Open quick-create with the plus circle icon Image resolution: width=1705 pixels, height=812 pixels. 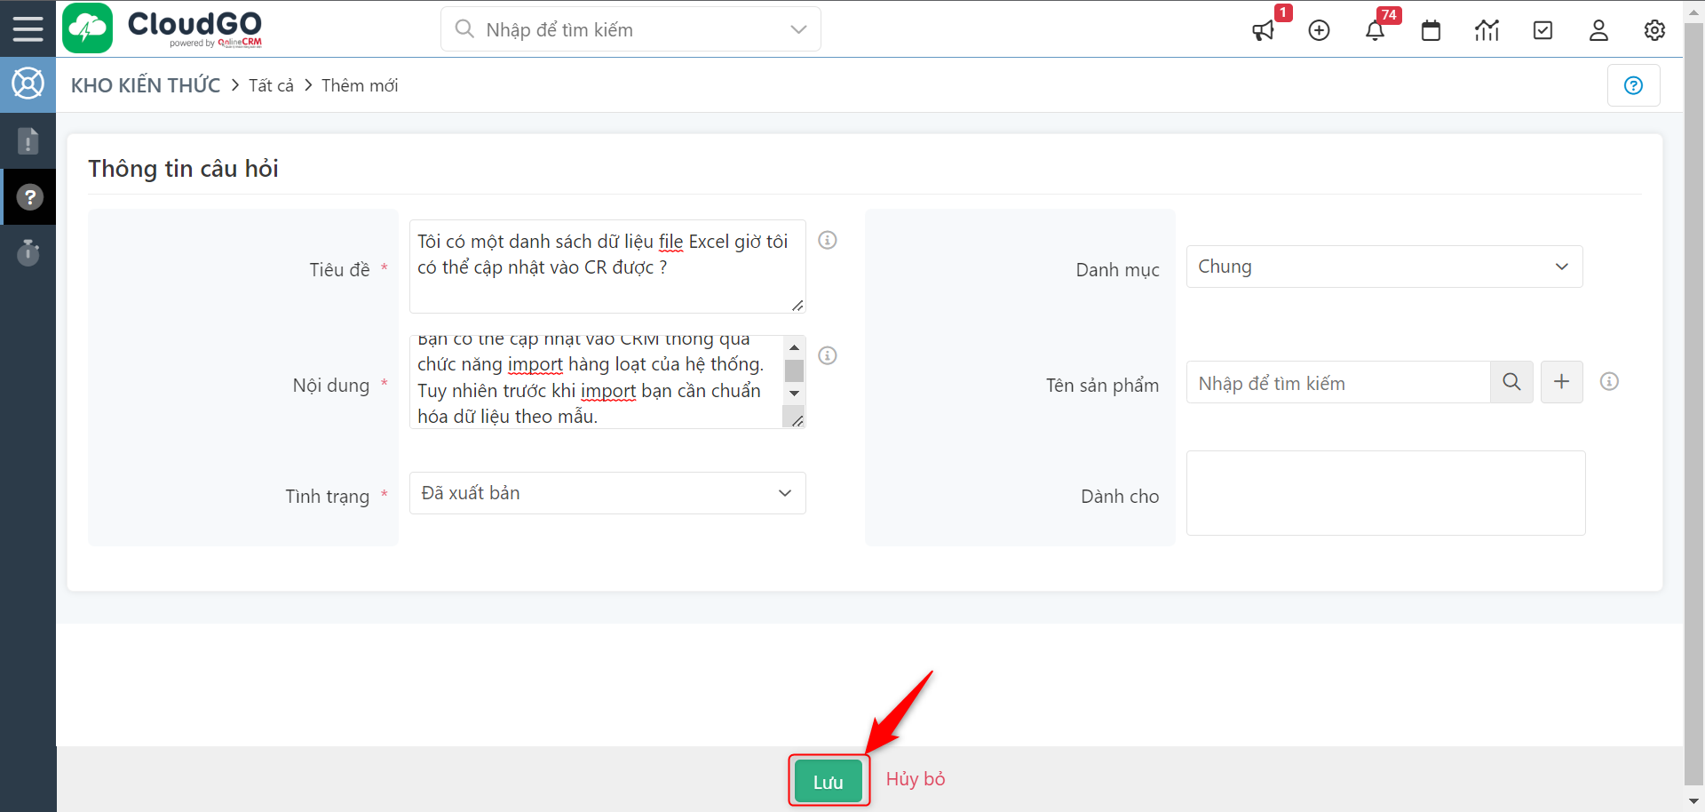click(x=1320, y=30)
